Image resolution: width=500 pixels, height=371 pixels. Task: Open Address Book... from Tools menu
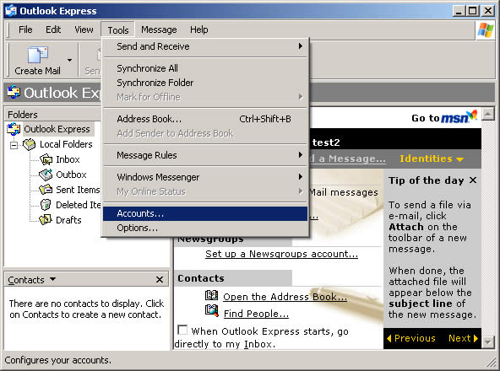point(205,119)
